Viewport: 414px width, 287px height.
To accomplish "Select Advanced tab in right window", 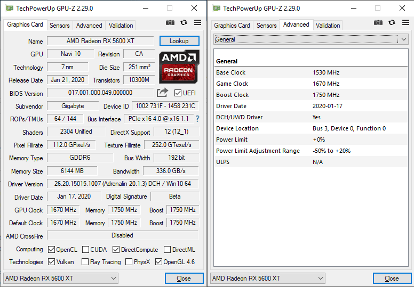I will [296, 25].
